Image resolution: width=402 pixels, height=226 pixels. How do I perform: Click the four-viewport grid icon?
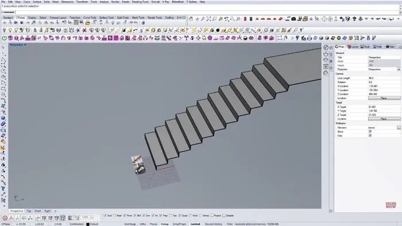[x=76, y=23]
